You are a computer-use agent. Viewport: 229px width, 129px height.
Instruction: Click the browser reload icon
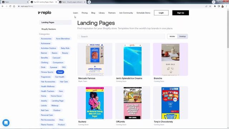[10, 6]
